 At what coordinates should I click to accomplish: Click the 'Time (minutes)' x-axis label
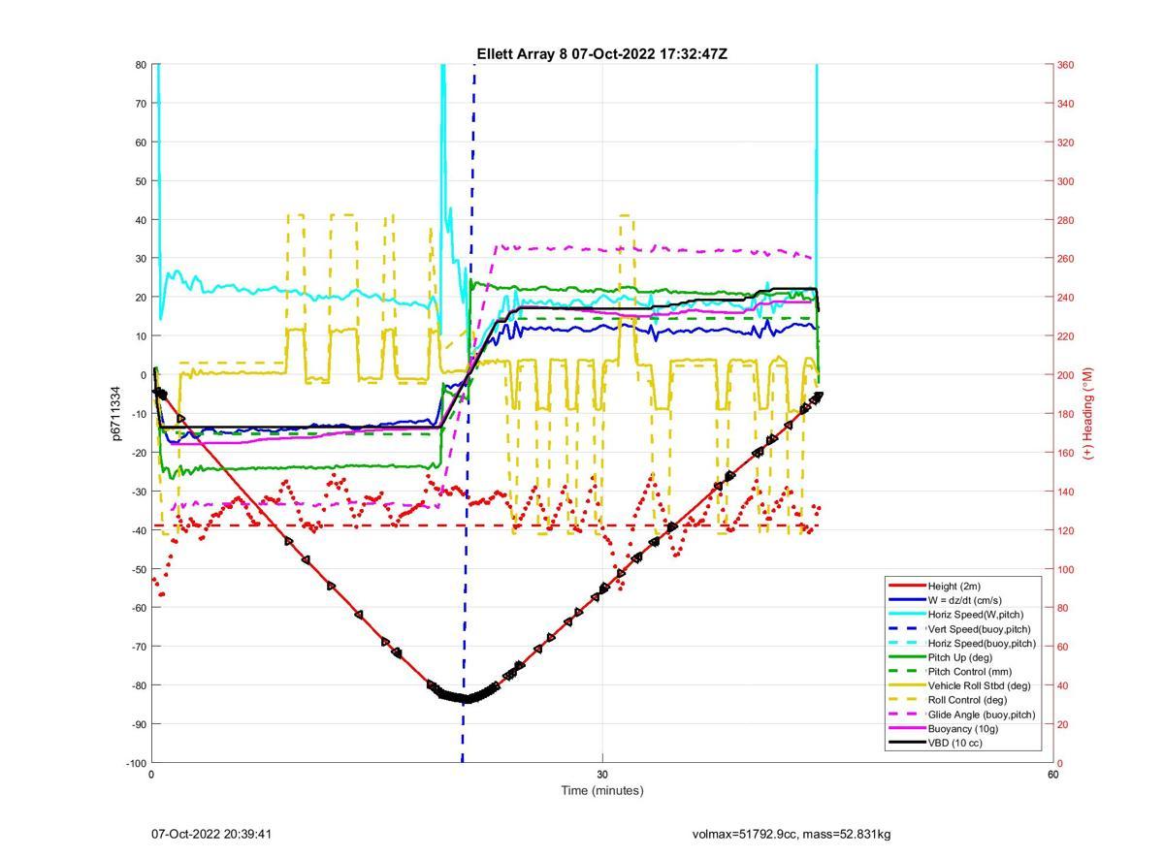click(601, 790)
